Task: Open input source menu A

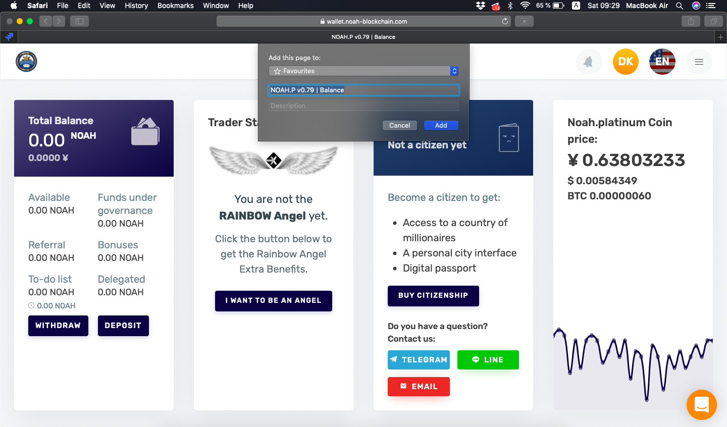Action: (x=576, y=6)
